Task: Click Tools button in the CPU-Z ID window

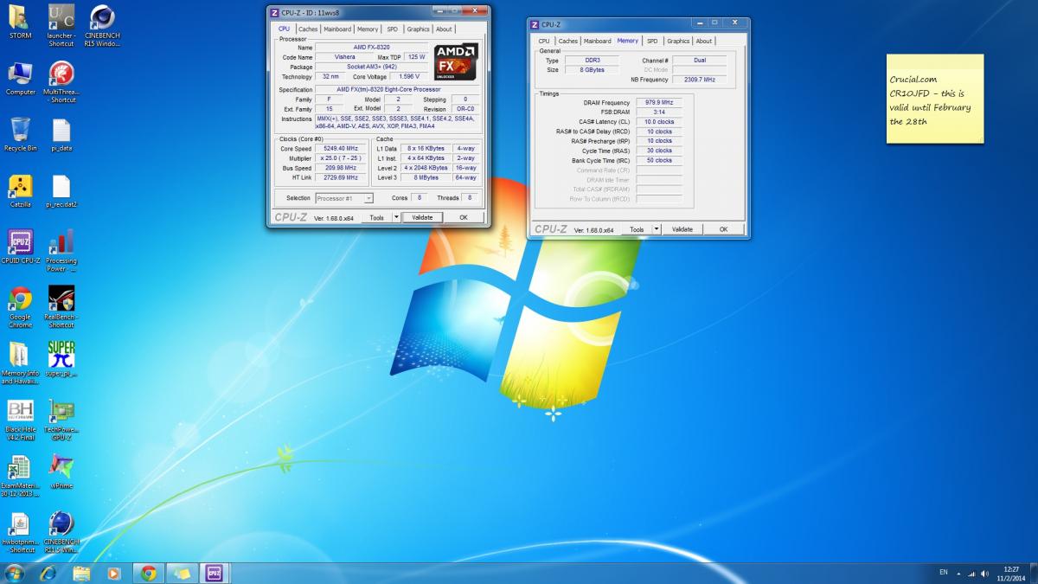Action: (x=376, y=217)
